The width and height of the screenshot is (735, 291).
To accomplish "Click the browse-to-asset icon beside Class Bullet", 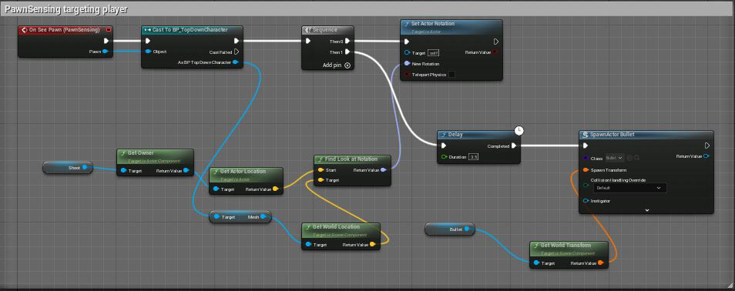I will [x=629, y=159].
